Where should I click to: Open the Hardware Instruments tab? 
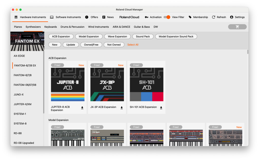30,17
